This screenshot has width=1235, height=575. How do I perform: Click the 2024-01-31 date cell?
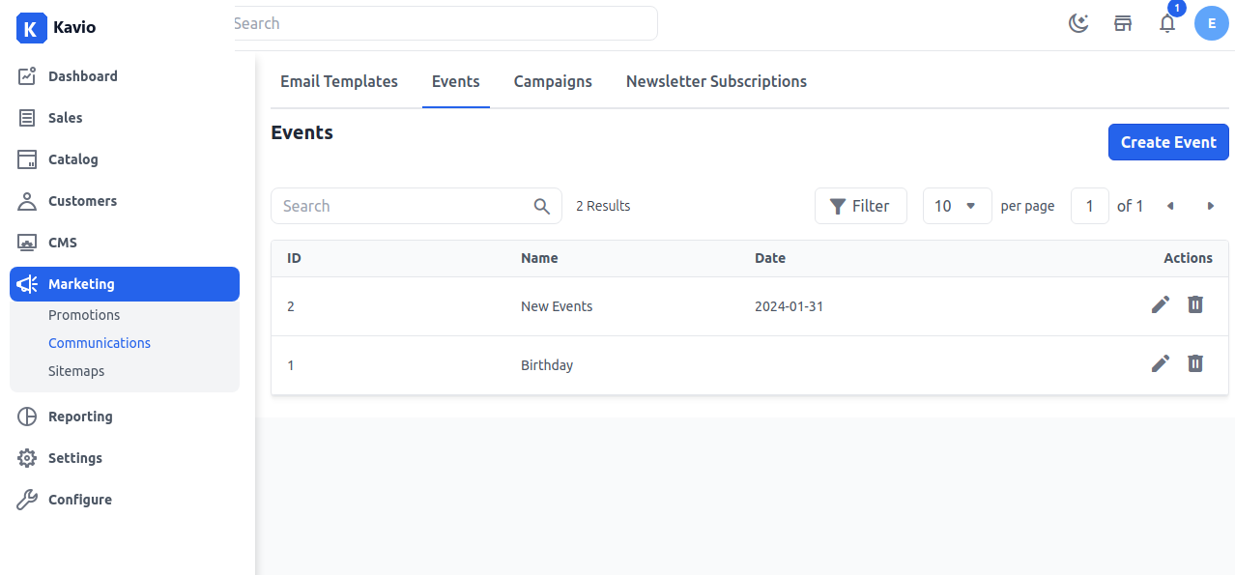pyautogui.click(x=789, y=306)
